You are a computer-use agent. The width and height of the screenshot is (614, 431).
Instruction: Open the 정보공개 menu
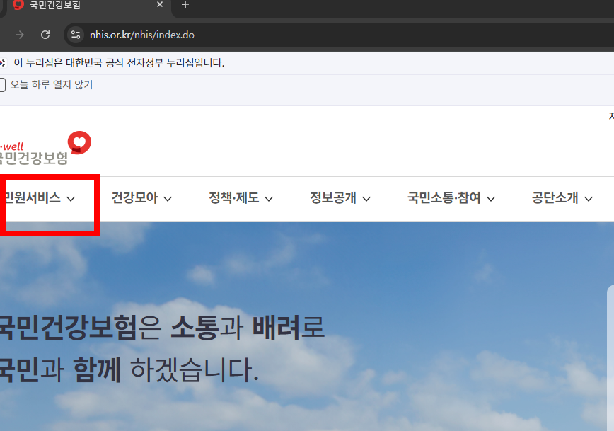point(332,199)
